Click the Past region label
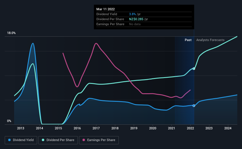 [x=188, y=40]
